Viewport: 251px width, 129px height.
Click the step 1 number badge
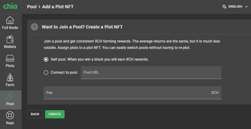pos(35,27)
